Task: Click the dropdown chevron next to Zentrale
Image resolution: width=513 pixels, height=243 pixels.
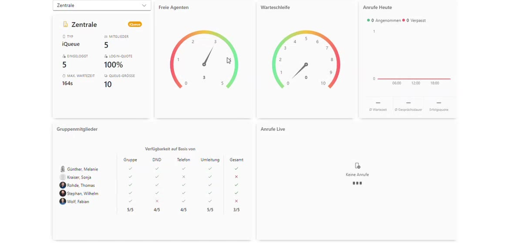Action: pyautogui.click(x=144, y=6)
